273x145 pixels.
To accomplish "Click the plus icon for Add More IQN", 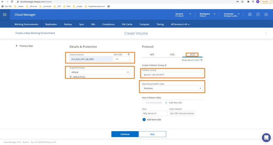I will 144,120.
